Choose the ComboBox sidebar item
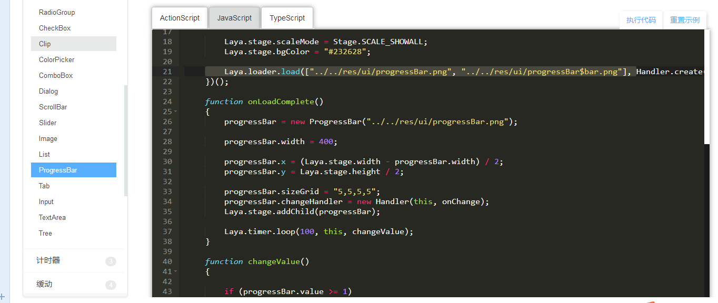Screen dimensions: 718x303 tap(56, 75)
